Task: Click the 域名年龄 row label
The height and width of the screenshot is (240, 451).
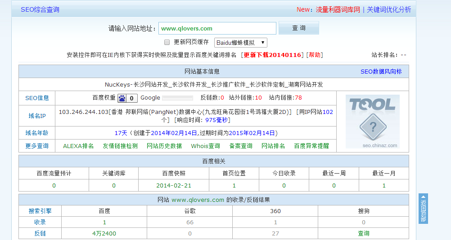Action: coord(37,133)
